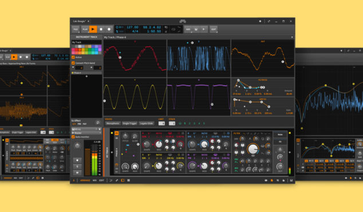Switch to the EDIT view
The height and width of the screenshot is (212, 363).
[101, 181]
